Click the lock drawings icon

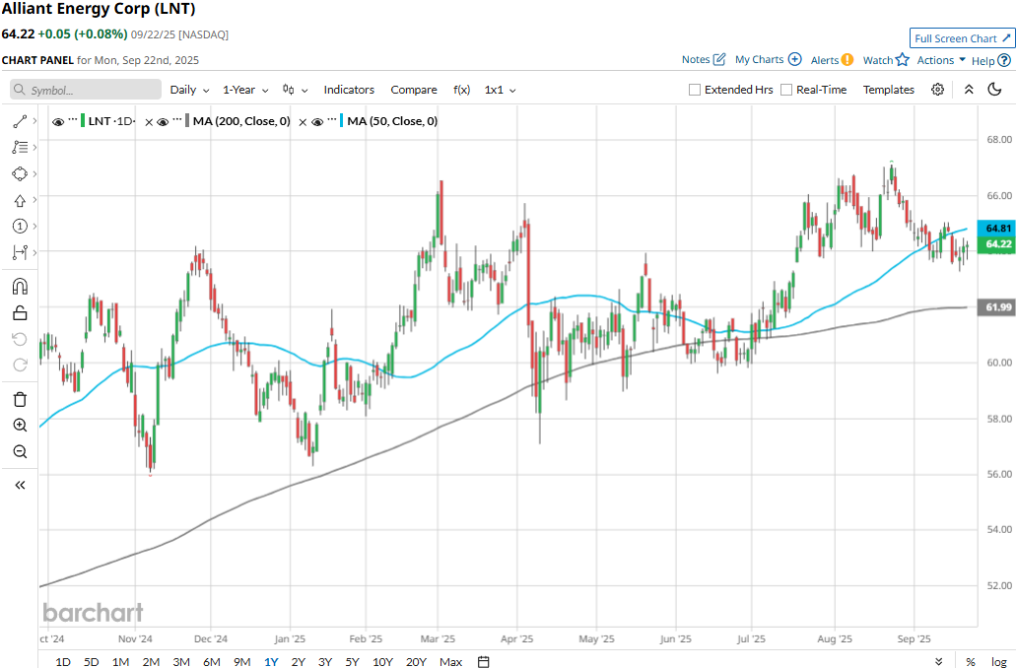pyautogui.click(x=20, y=313)
